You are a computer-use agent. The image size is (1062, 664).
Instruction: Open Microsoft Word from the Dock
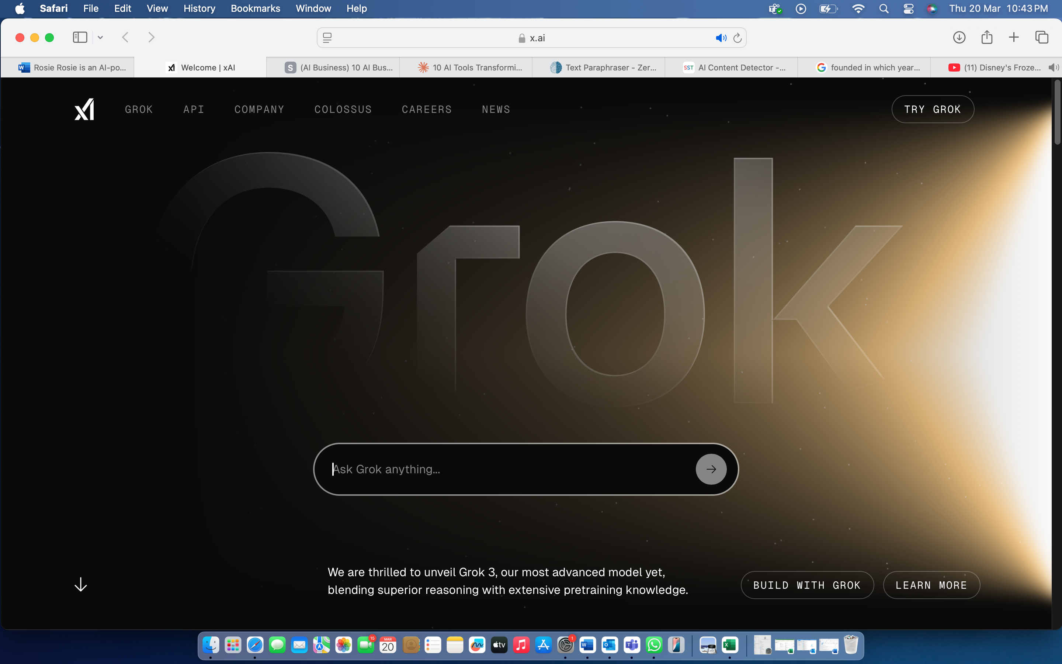click(x=587, y=645)
